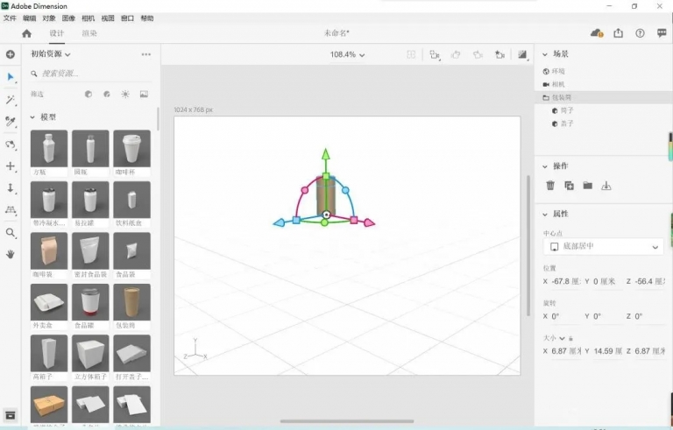673x430 pixels.
Task: Click the 咖啡杯 coffee cup model thumbnail
Action: [x=131, y=149]
